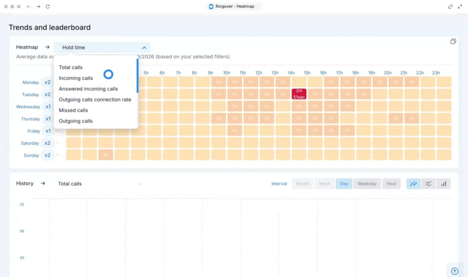Select the Ringover - Heatmap tab
Screen dimensions: 468x277
pyautogui.click(x=234, y=6)
